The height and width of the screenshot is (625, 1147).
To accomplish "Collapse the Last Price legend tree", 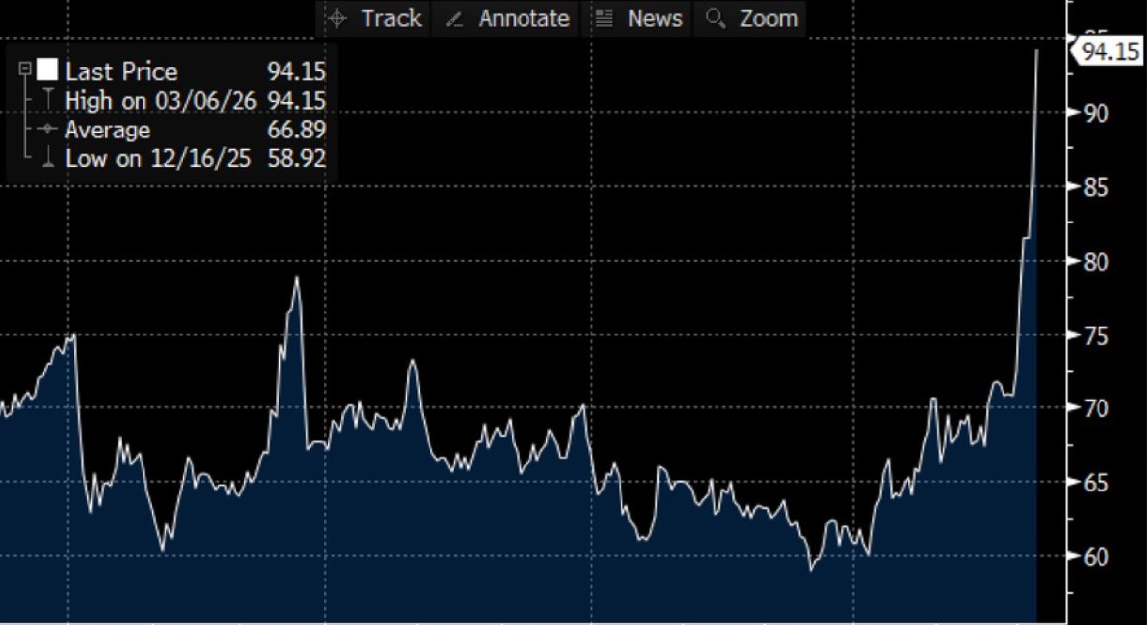I will pyautogui.click(x=25, y=70).
